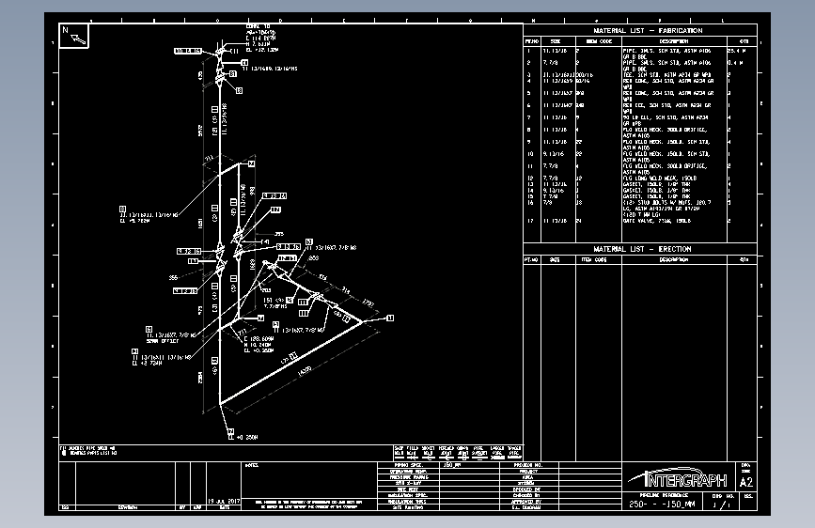Click the ITEM CODE header of the erection list
This screenshot has width=815, height=528.
[x=594, y=259]
